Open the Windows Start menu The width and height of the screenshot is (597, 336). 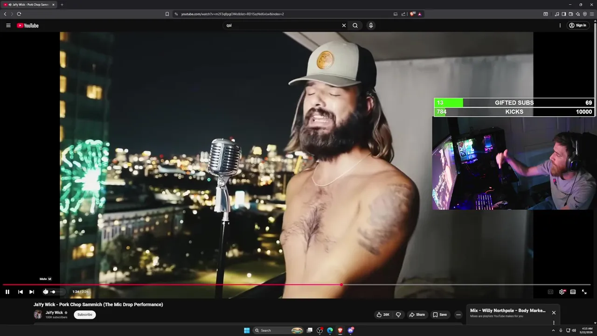[247, 330]
